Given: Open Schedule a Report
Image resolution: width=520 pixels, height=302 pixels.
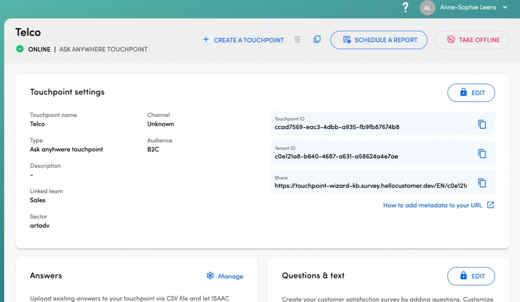Looking at the screenshot, I should [x=379, y=40].
